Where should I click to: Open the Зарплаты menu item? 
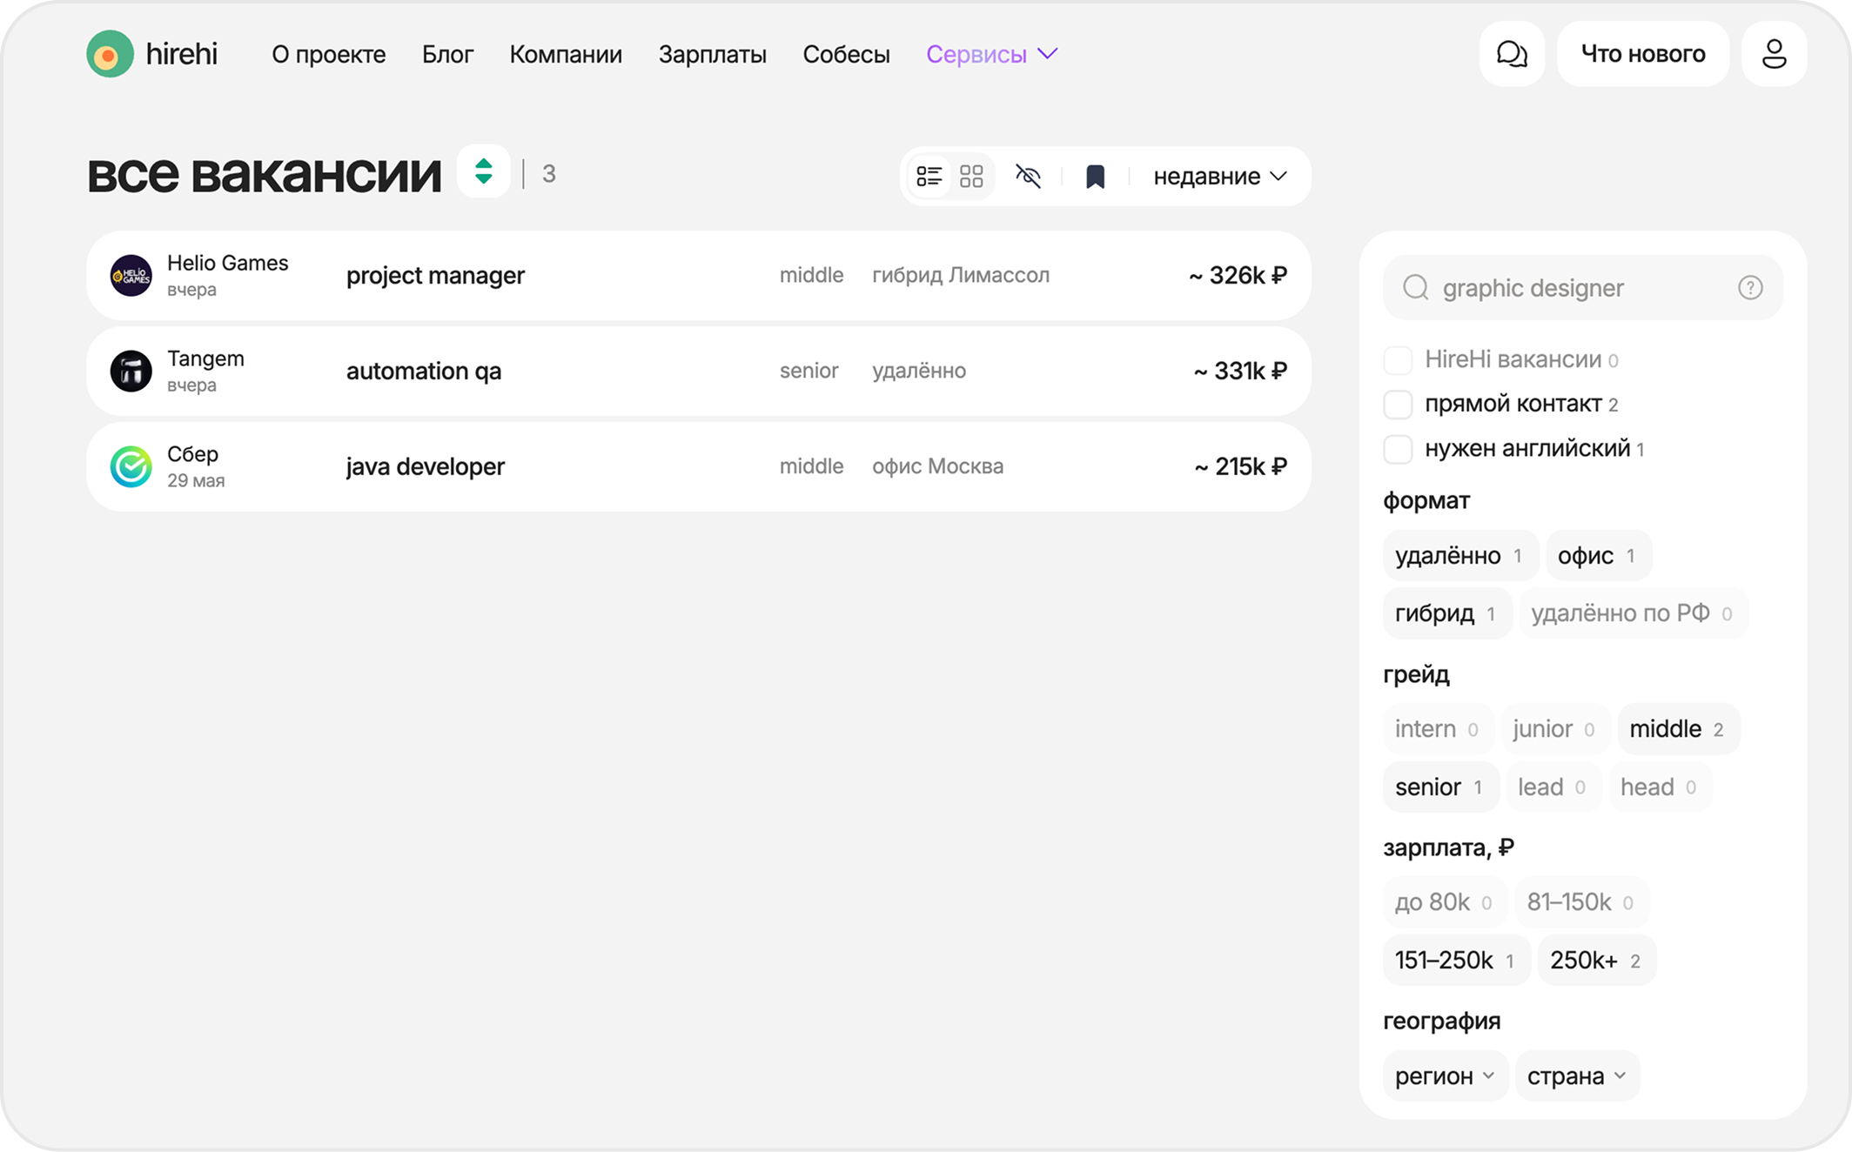tap(712, 54)
